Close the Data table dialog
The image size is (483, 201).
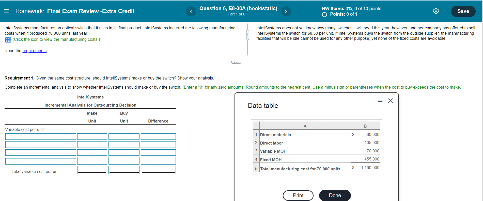(391, 101)
